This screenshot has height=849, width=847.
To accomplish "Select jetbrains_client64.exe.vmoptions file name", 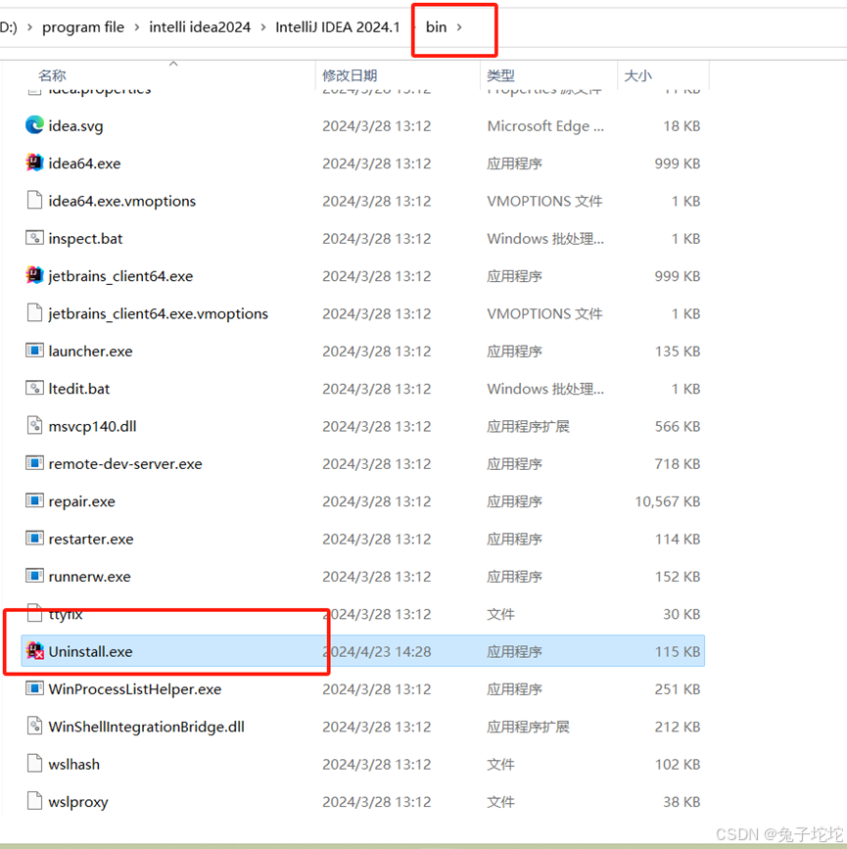I will point(158,313).
